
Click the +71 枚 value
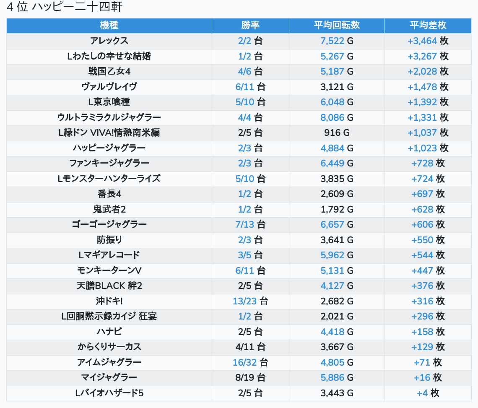click(x=428, y=362)
